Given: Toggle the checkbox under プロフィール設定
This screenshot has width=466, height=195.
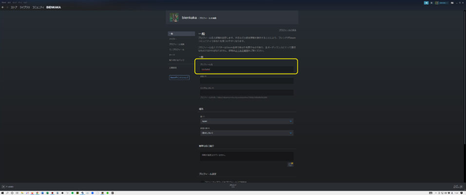Looking at the screenshot, I should click(x=203, y=182).
